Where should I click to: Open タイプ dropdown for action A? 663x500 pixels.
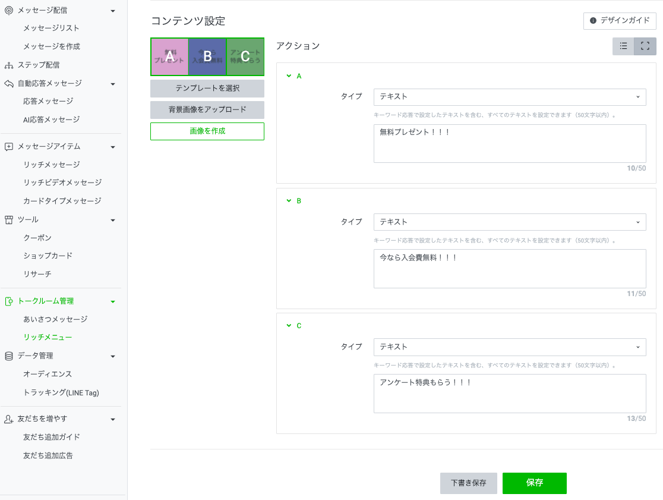click(510, 97)
